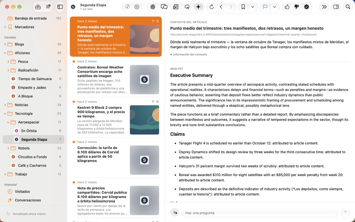Viewport: 355px width, 222px height.
Task: Expand the Marcadores folder
Action: [5, 27]
